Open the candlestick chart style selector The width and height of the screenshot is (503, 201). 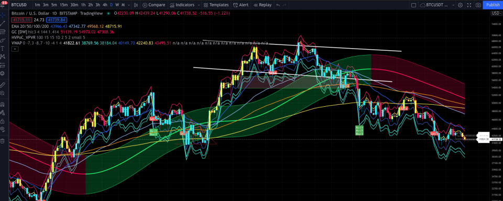136,5
